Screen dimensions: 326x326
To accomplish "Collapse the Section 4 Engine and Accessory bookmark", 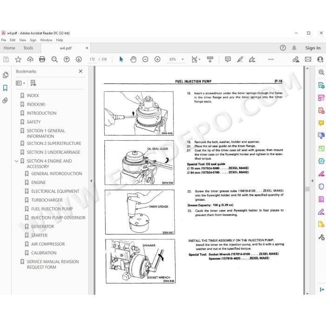I will click(17, 161).
